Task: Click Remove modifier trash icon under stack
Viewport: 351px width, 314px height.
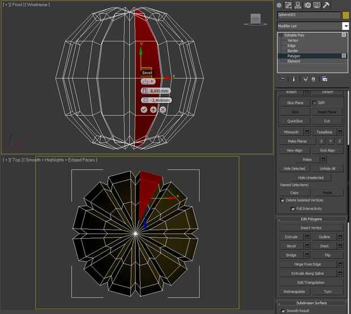Action: click(314, 79)
